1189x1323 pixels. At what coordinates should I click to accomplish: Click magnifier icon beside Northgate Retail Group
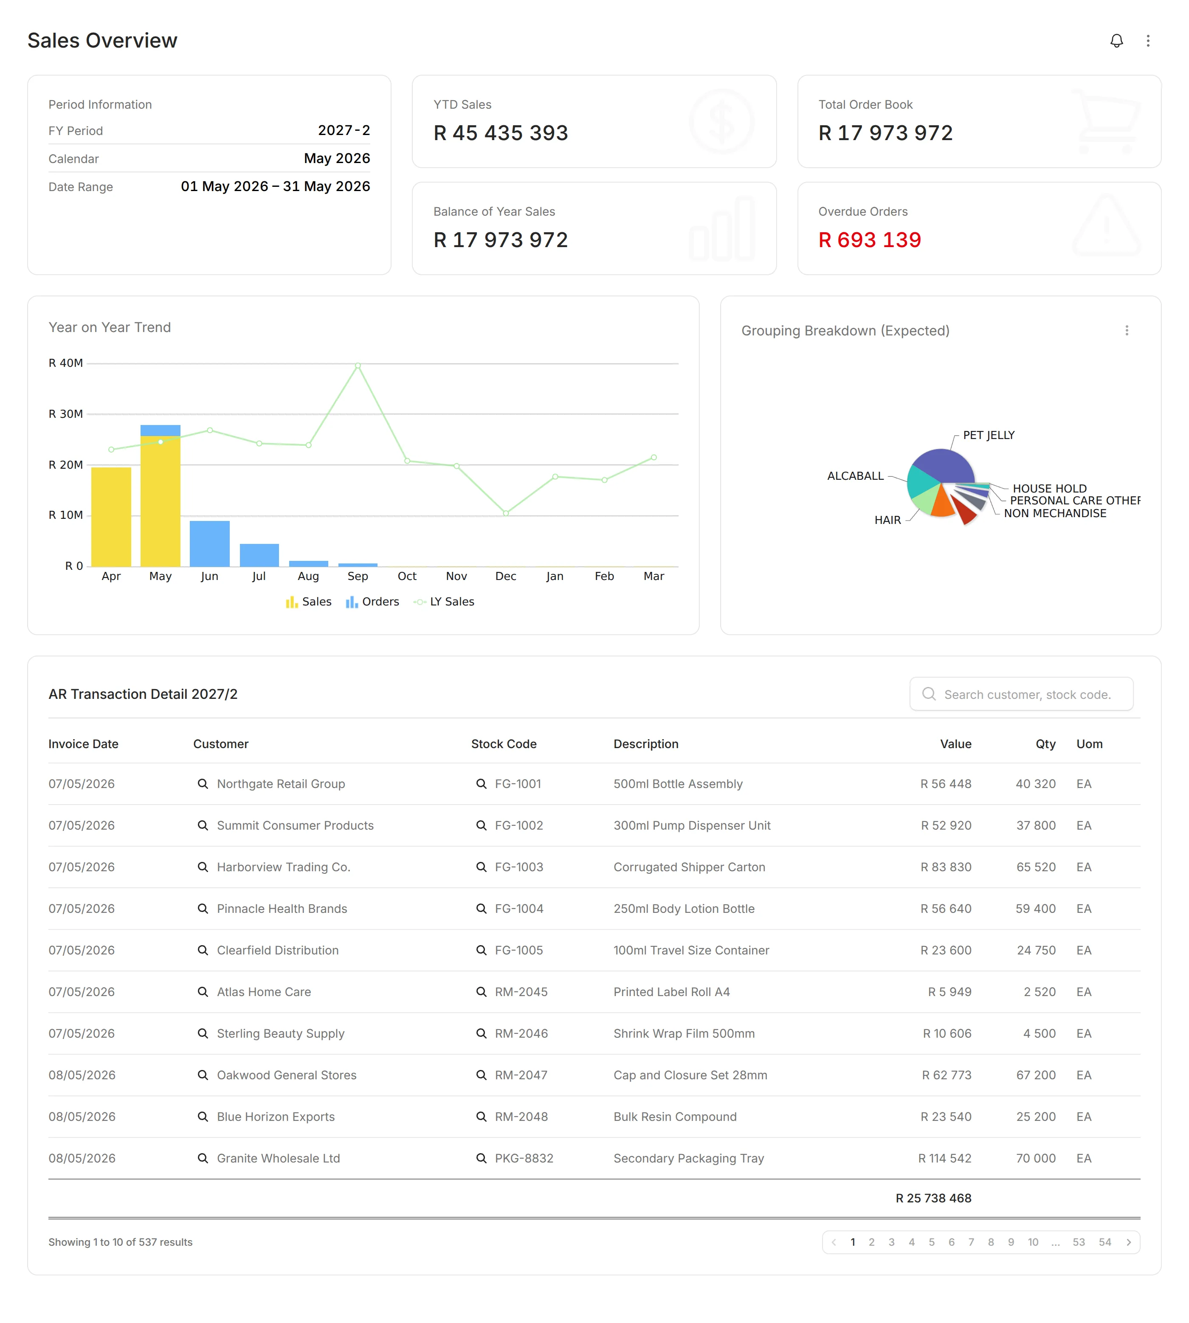coord(203,783)
